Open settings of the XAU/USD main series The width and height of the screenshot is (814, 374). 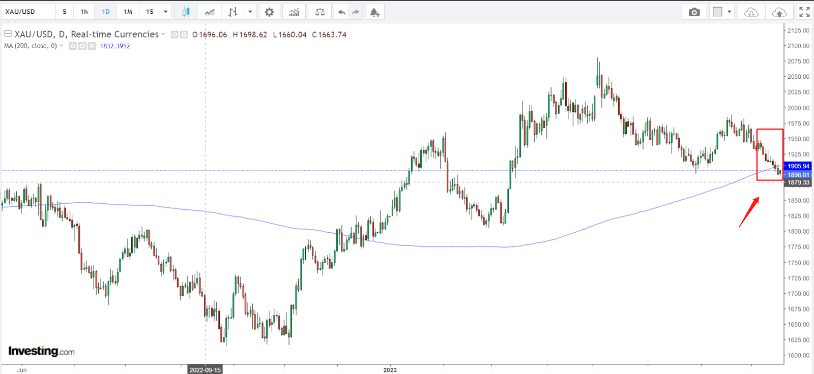pos(184,35)
